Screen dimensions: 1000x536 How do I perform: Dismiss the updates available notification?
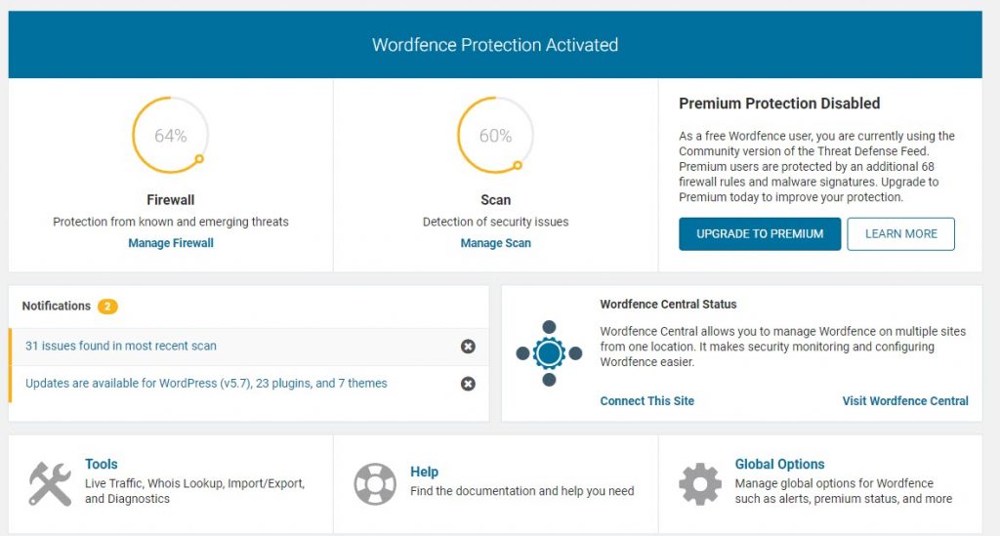[468, 384]
